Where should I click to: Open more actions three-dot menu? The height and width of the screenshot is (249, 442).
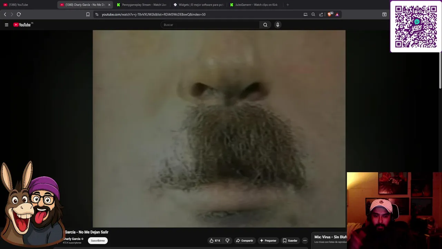305,240
